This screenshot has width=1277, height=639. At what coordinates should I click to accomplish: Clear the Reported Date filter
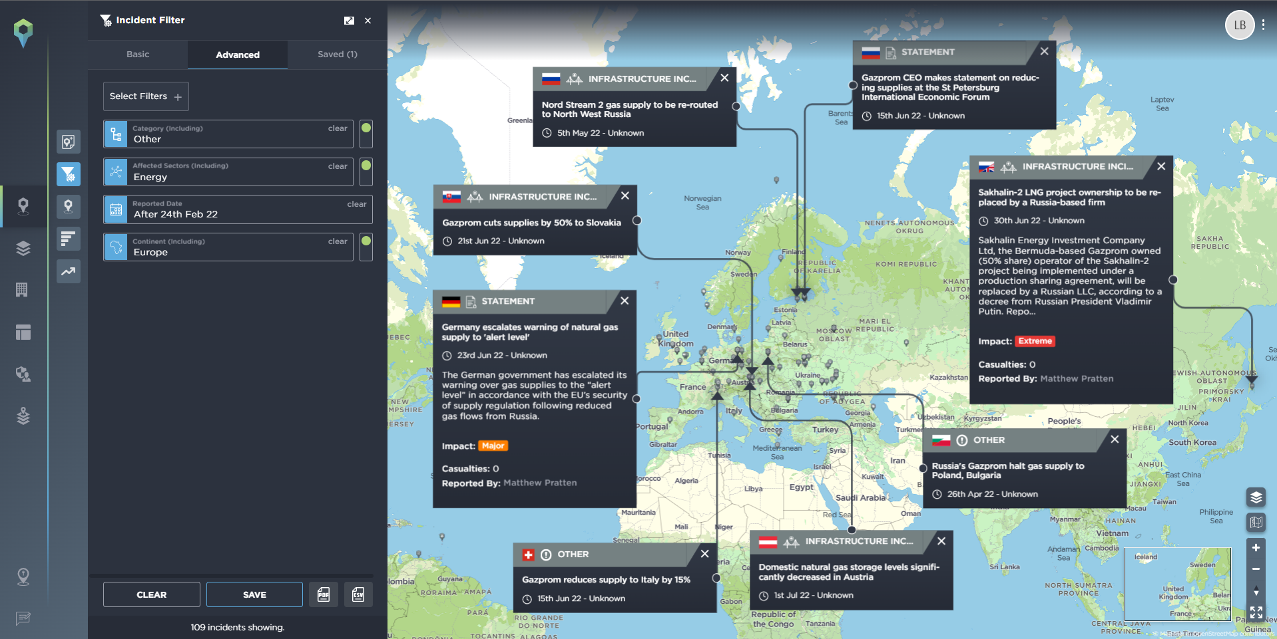(x=357, y=204)
